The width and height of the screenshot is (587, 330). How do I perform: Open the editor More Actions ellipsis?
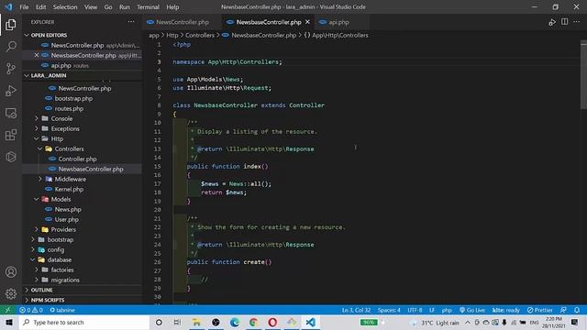pos(577,22)
